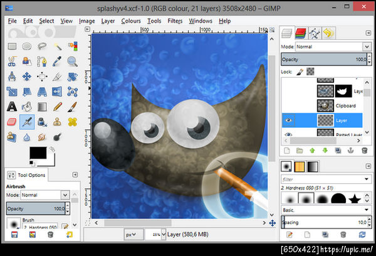Anchor the floating layer
Screen dimensions: 376x256
pos(350,151)
